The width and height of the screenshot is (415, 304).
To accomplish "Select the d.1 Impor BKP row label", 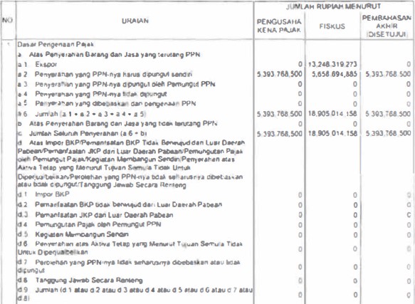I will (43, 194).
